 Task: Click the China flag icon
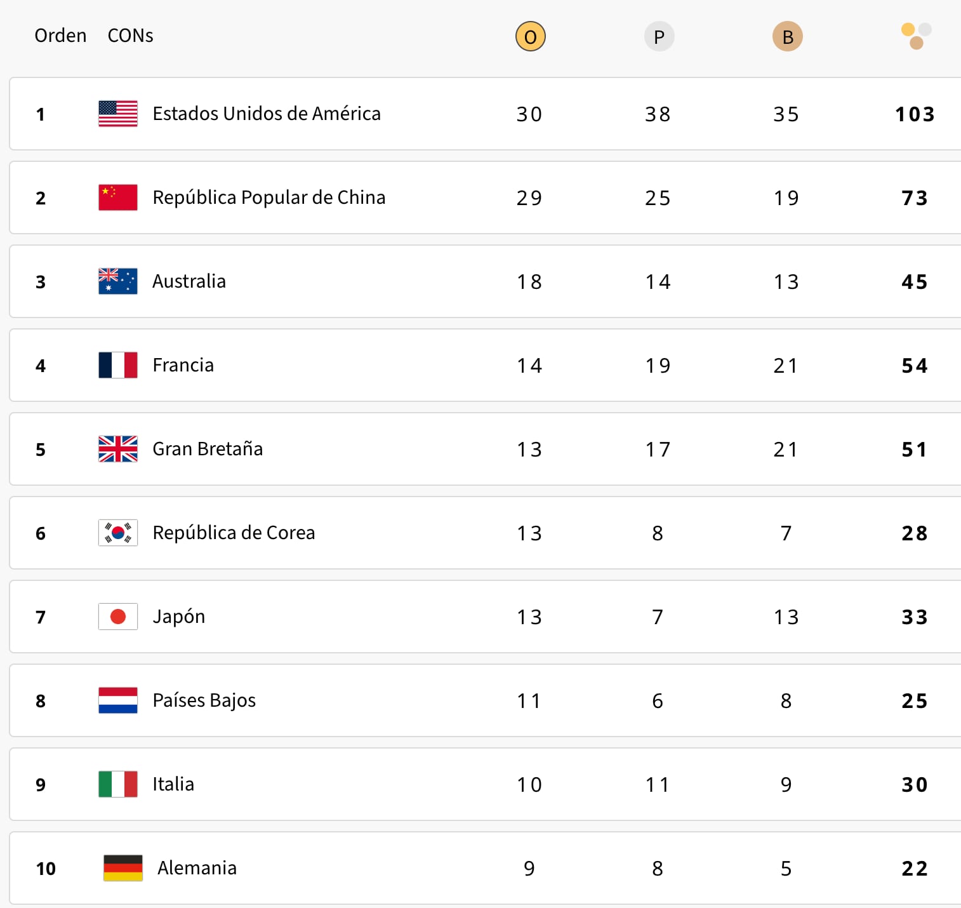point(118,197)
